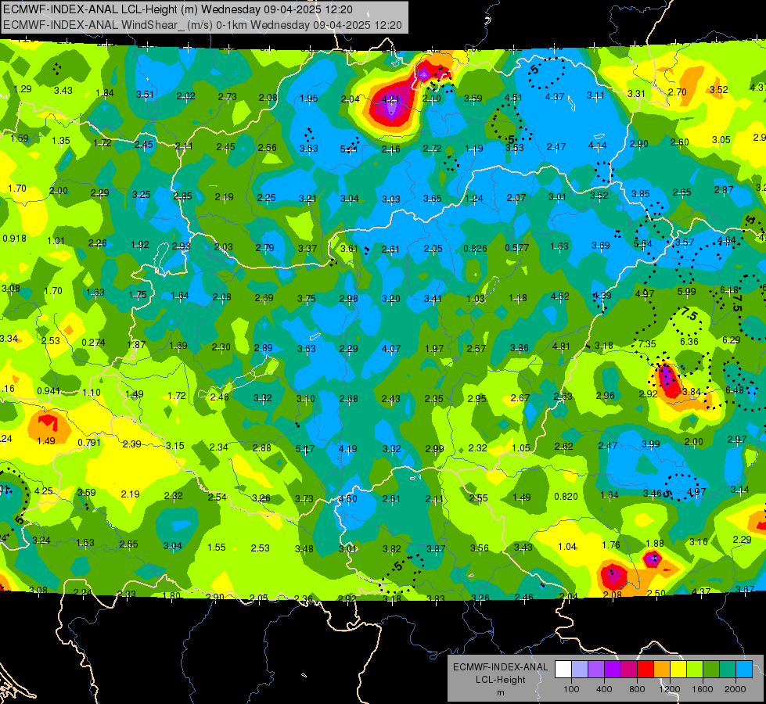766x704 pixels.
Task: Click the wind shear value "4.51"
Action: (x=513, y=97)
